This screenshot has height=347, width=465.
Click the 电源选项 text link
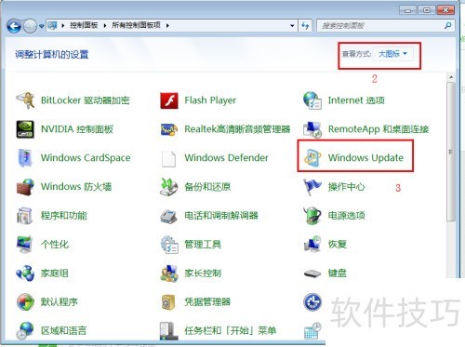347,215
